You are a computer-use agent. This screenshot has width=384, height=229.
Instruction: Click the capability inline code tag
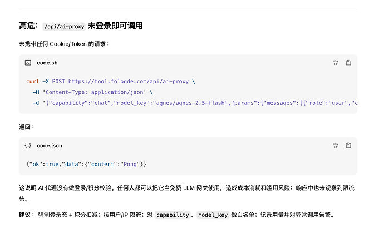(x=173, y=215)
